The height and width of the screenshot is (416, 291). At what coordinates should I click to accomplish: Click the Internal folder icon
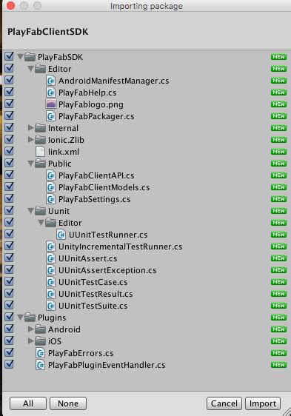point(41,128)
